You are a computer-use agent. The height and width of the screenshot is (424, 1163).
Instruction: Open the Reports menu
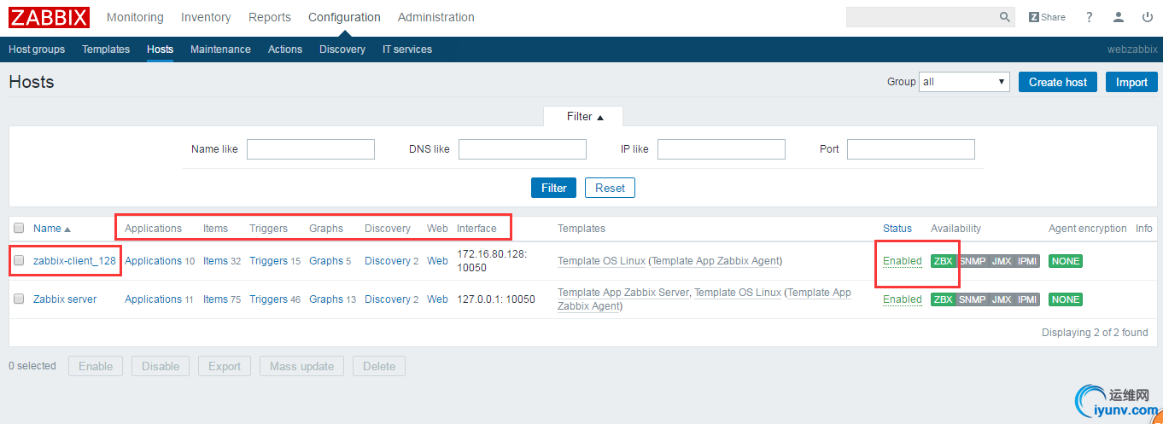[270, 17]
